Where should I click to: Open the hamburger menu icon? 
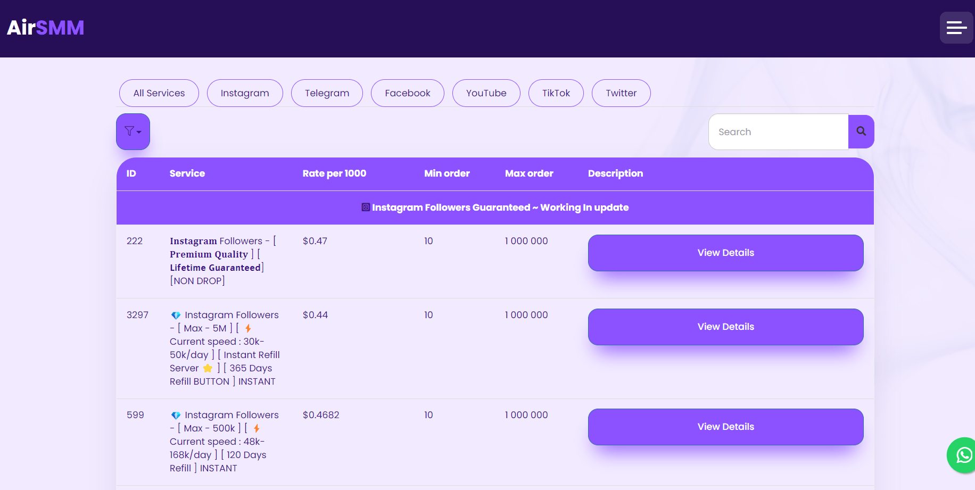click(x=956, y=28)
